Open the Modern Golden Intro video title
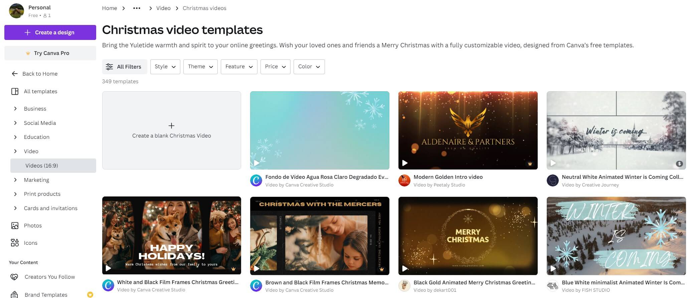 448,177
